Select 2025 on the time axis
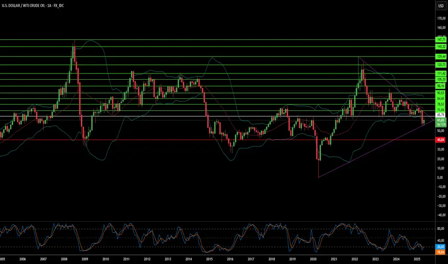 (x=417, y=259)
